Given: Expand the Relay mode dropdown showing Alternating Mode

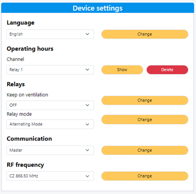Looking at the screenshot, I should click(x=50, y=124).
